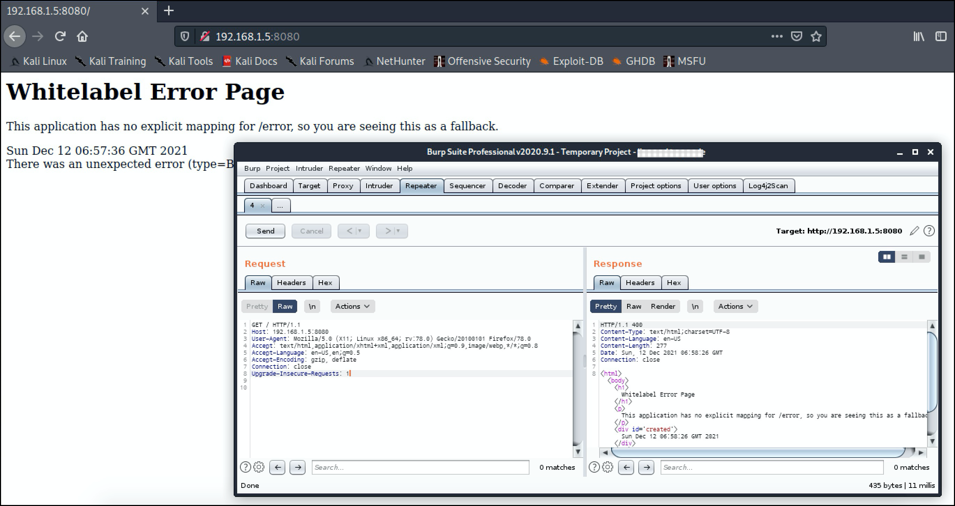955x506 pixels.
Task: Reload the page in Firefox
Action: [x=60, y=36]
